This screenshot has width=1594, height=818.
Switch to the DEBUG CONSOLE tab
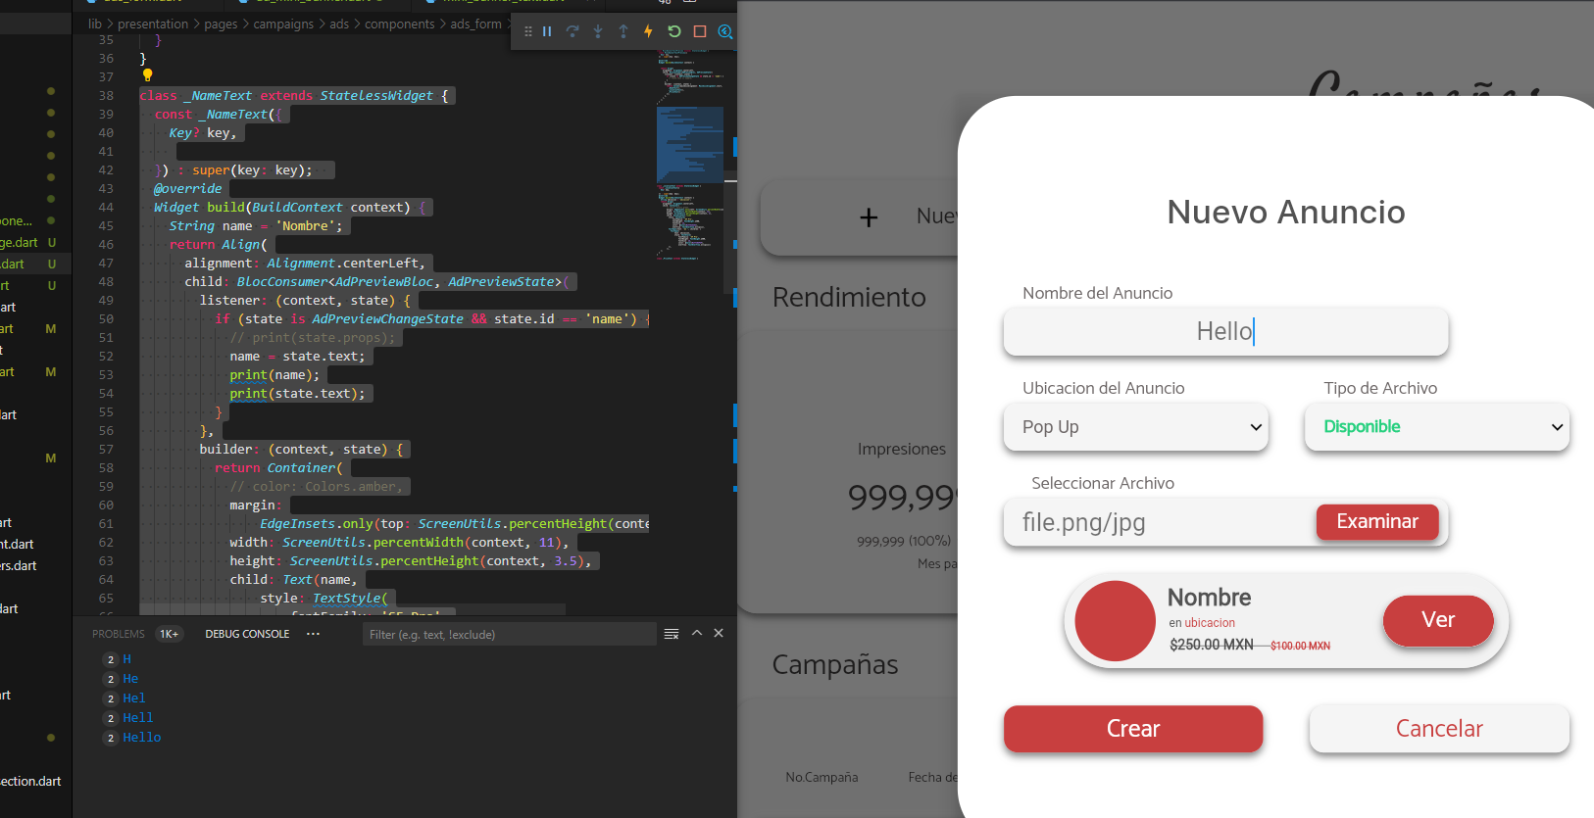(x=247, y=634)
